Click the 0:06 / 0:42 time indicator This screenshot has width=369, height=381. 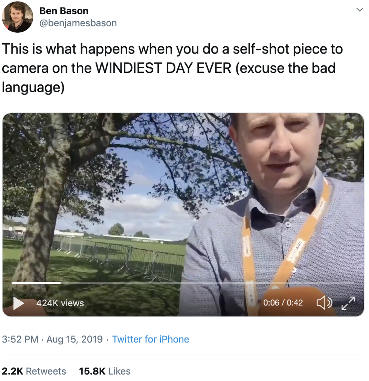coord(283,303)
